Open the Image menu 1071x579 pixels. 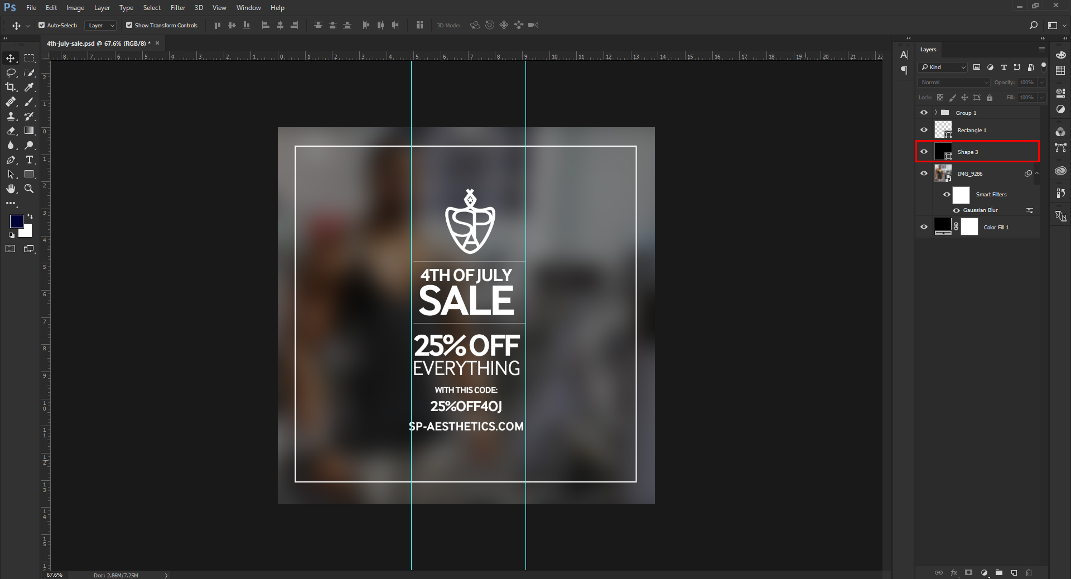(75, 8)
